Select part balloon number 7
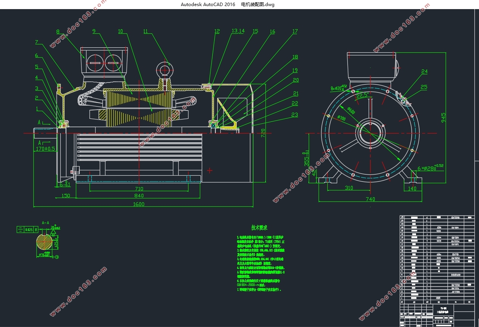Screen dimensions: 479x327 [37, 42]
